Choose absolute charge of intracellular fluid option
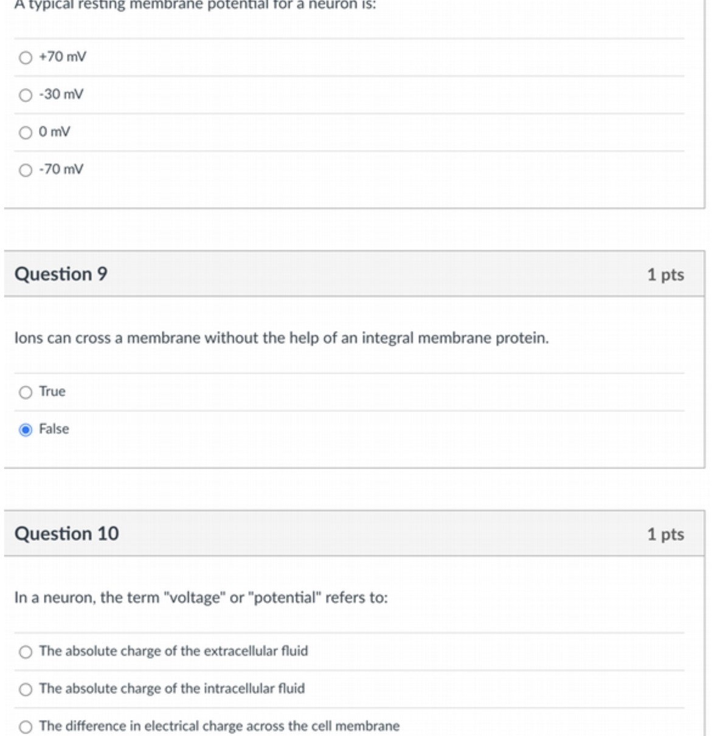The height and width of the screenshot is (736, 717). tap(26, 689)
